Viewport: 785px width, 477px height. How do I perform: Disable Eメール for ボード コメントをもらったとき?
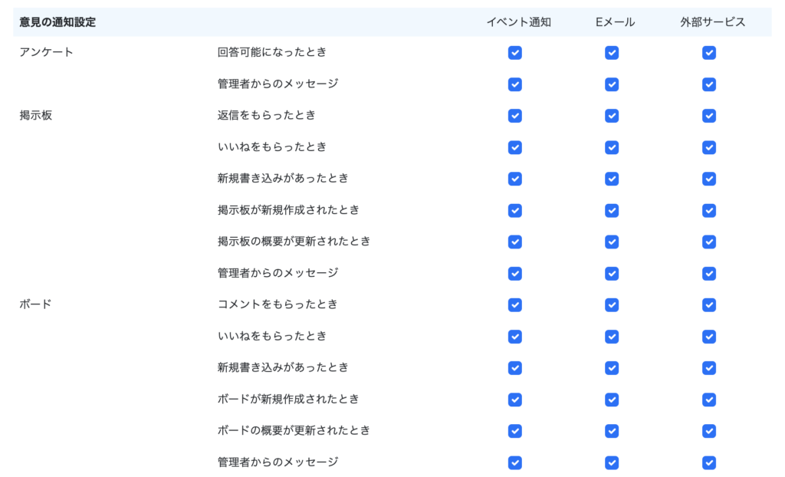[612, 305]
